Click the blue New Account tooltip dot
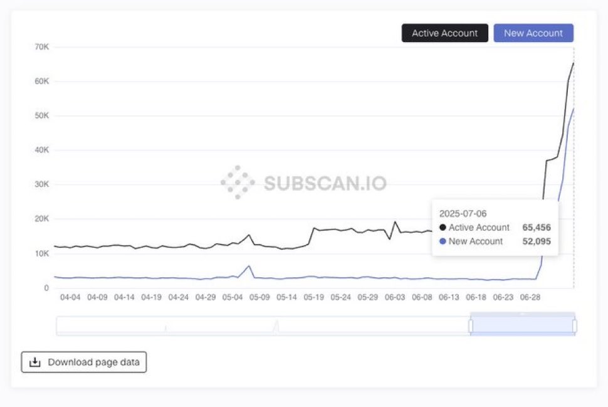608x407 pixels. point(443,241)
